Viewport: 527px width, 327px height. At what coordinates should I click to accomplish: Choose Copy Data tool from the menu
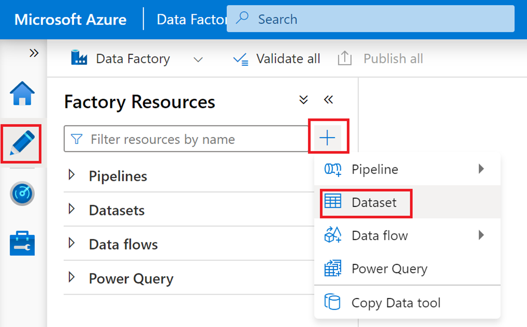point(407,303)
